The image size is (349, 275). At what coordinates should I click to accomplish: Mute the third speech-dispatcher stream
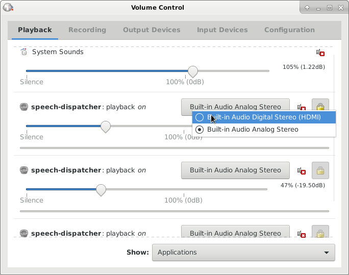point(302,234)
